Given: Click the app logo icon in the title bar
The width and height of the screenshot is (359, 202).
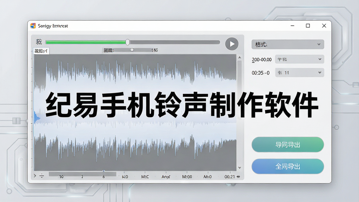Looking at the screenshot, I should click(33, 26).
